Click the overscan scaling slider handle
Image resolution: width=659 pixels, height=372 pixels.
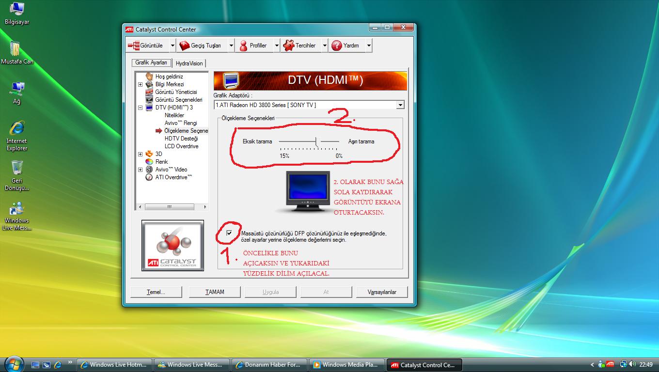(x=317, y=141)
